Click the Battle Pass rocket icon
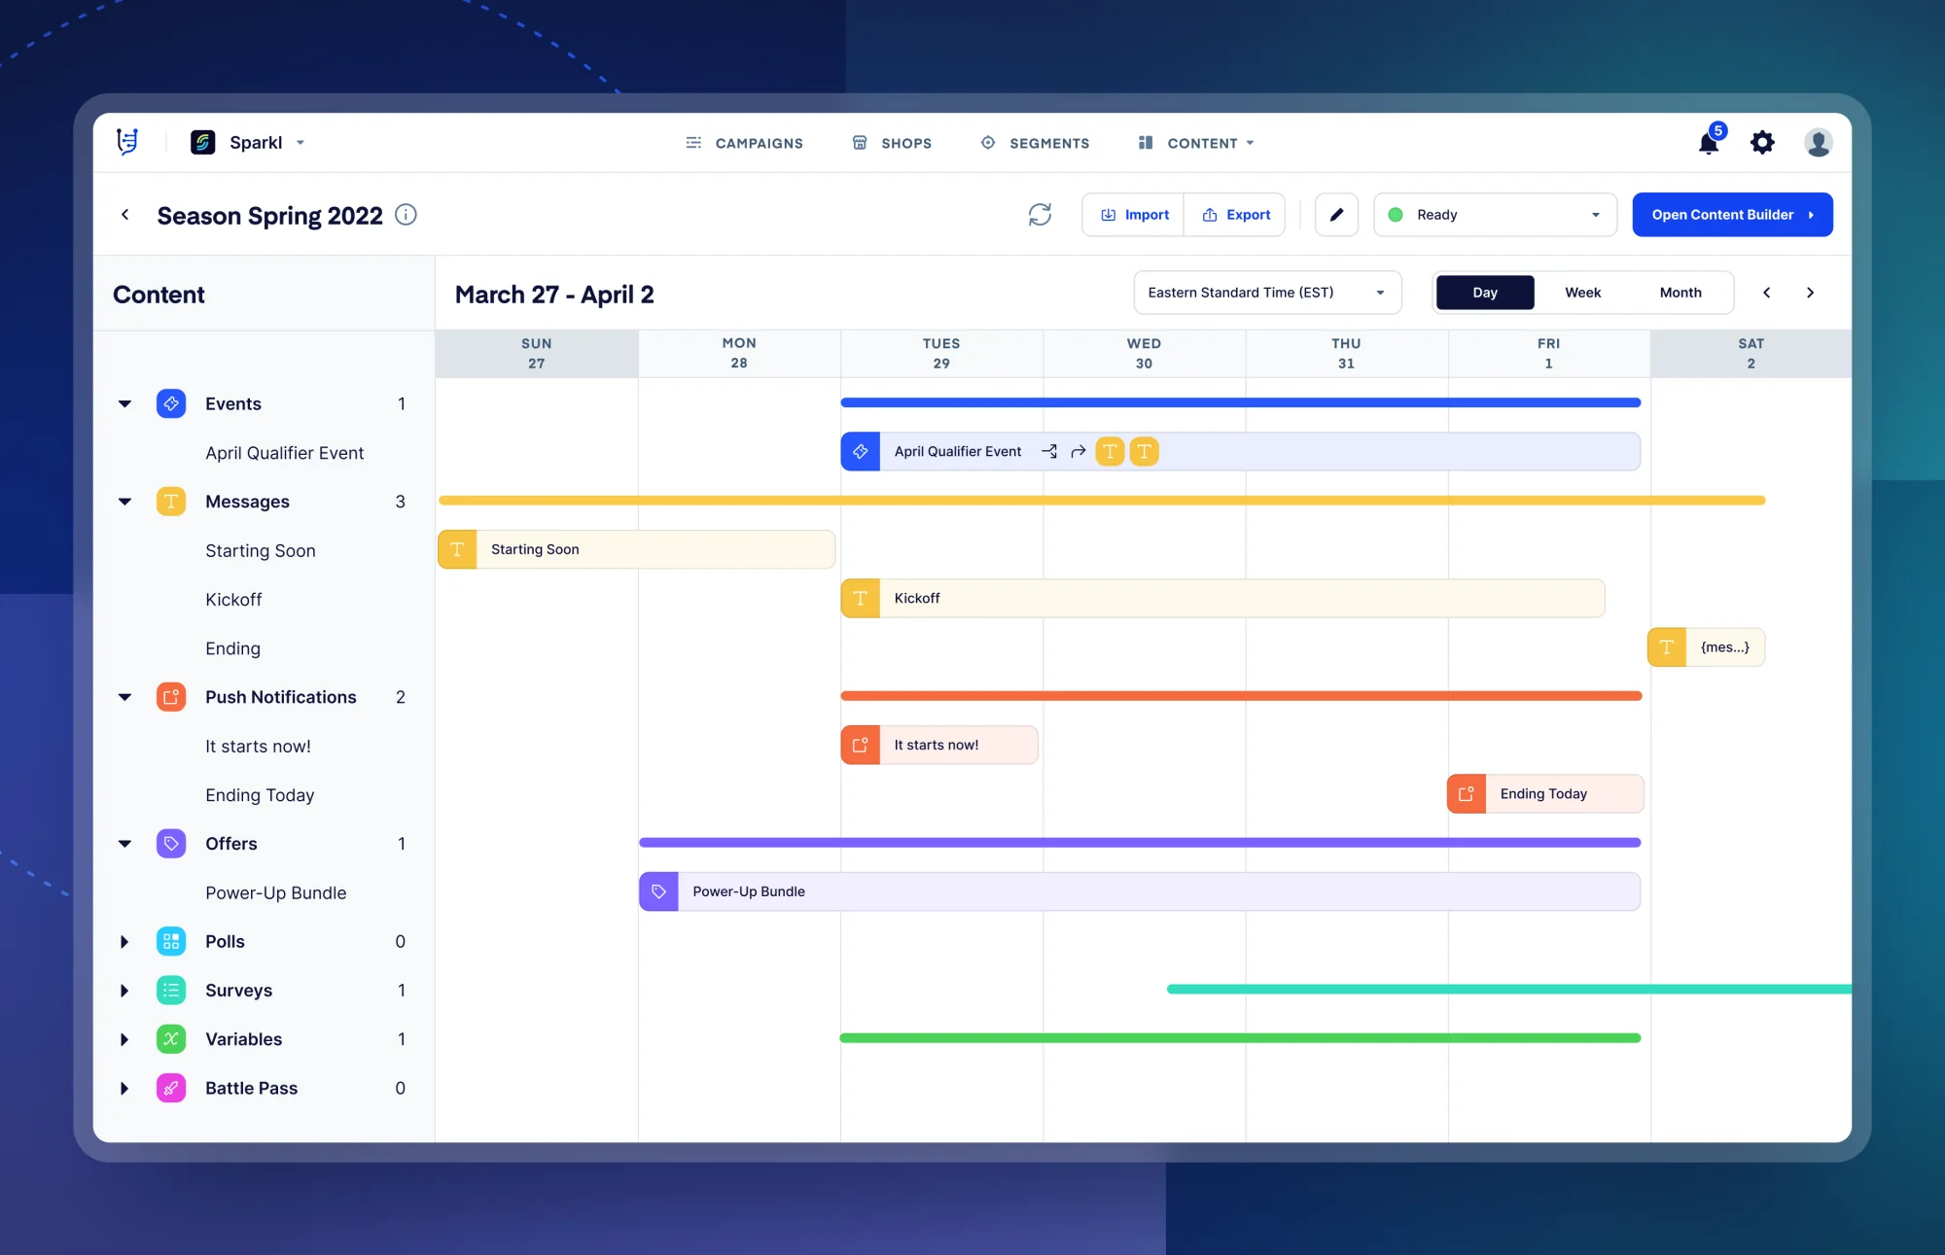 click(x=171, y=1088)
